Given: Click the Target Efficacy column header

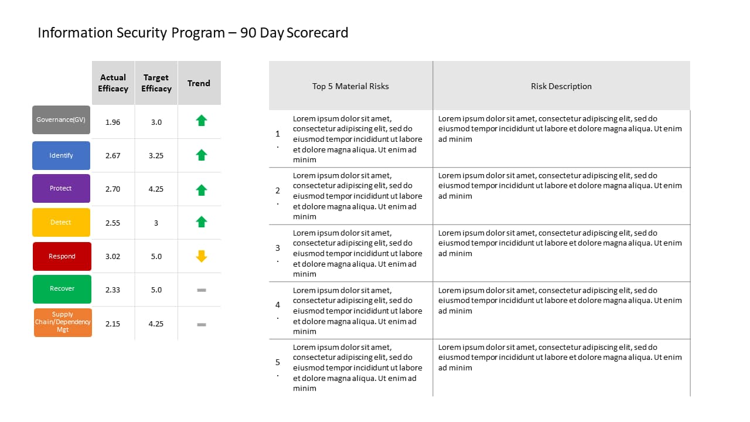Looking at the screenshot, I should [156, 83].
